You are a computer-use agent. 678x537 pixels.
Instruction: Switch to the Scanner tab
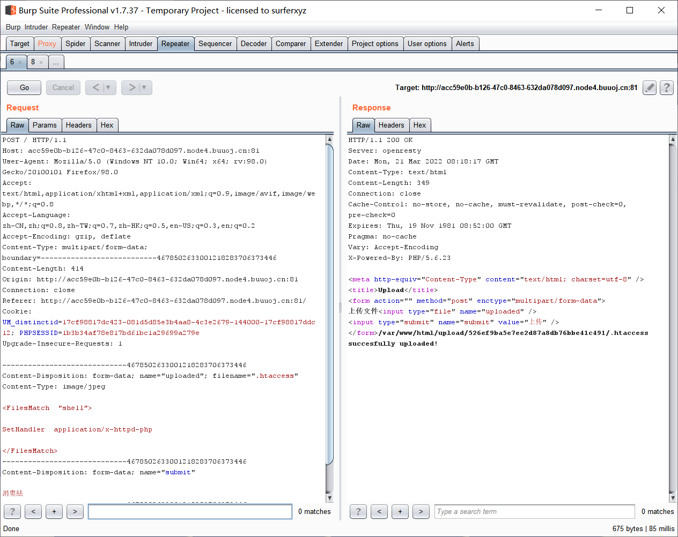click(107, 44)
